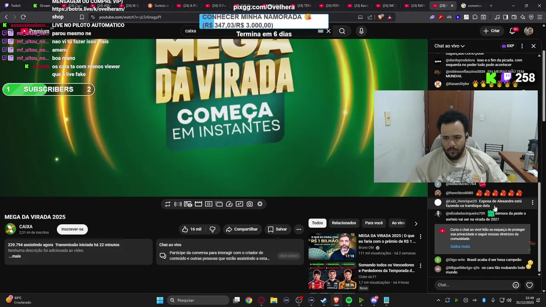
Task: Click the volume speaker icon in system tray
Action: tap(509, 300)
